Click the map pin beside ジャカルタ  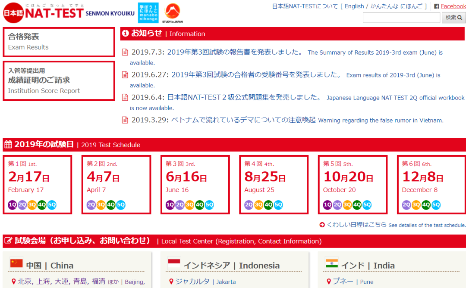pos(171,282)
